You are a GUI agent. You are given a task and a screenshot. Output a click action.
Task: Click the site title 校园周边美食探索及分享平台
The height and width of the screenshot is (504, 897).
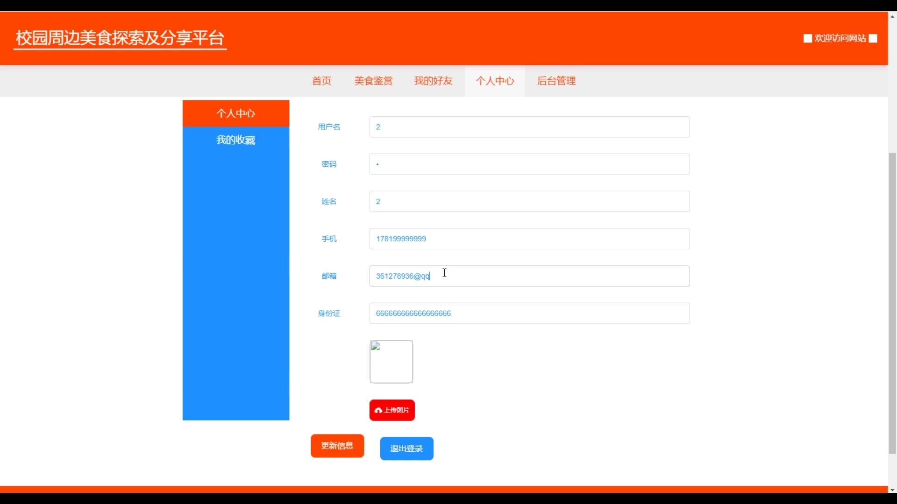120,38
